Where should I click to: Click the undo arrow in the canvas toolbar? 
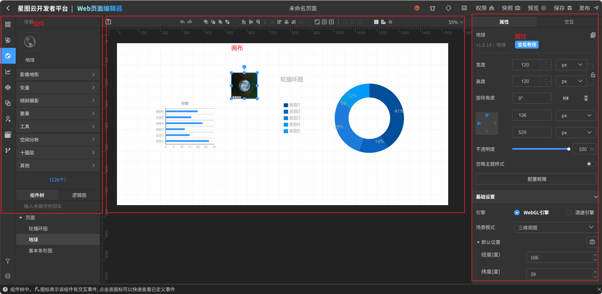tap(182, 22)
